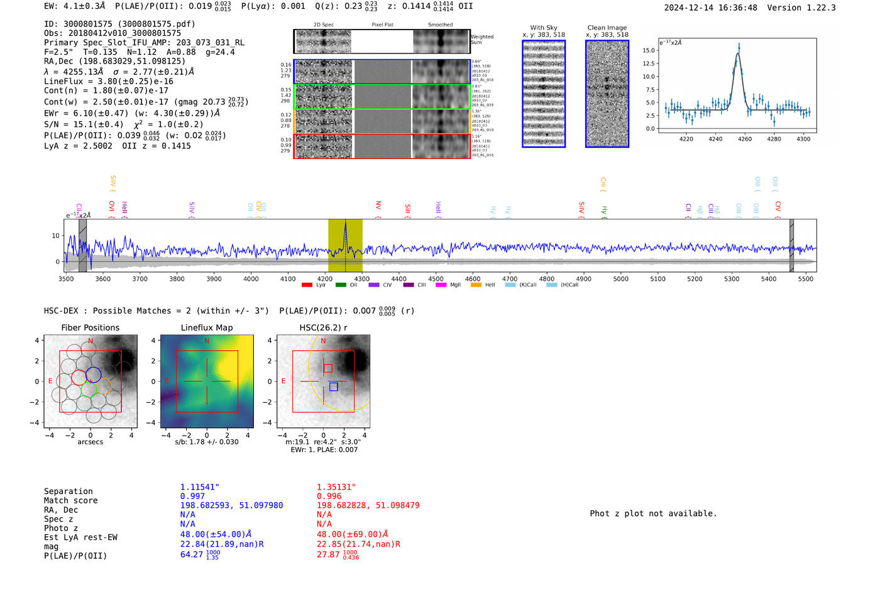
Task: Click the red NV line label above spectrum
Action: tap(378, 206)
